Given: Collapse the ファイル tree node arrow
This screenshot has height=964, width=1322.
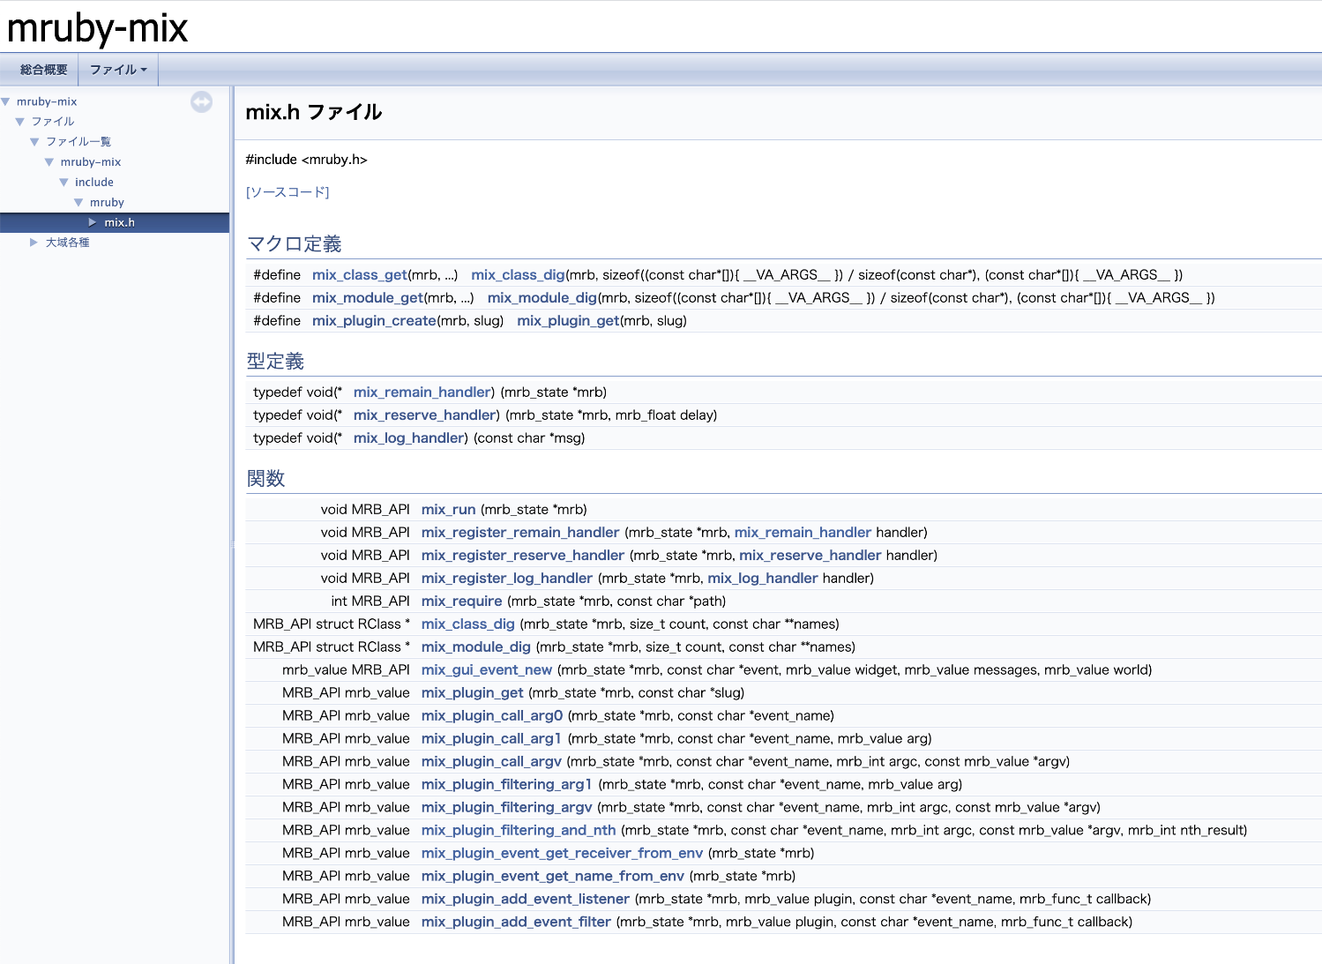Looking at the screenshot, I should 20,122.
